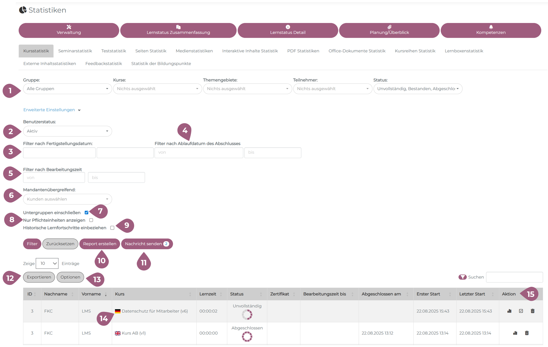548x347 pixels.
Task: Click the Exportieren button
Action: tap(39, 277)
